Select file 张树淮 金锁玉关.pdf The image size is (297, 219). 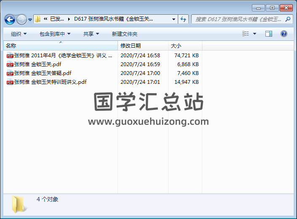tap(37, 64)
